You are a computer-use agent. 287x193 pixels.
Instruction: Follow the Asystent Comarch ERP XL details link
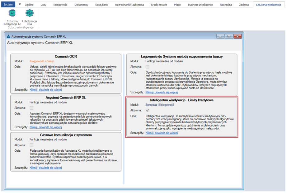(x=46, y=127)
